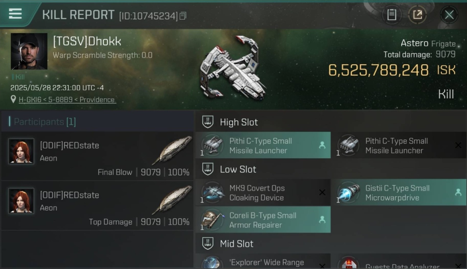This screenshot has height=269, width=467.
Task: Click the clipboard icon in header
Action: [x=392, y=15]
